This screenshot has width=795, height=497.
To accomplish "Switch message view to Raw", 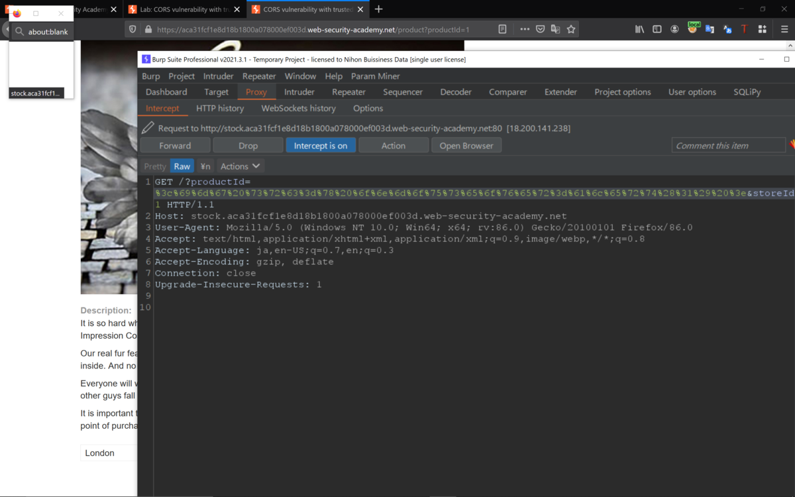I will (182, 166).
